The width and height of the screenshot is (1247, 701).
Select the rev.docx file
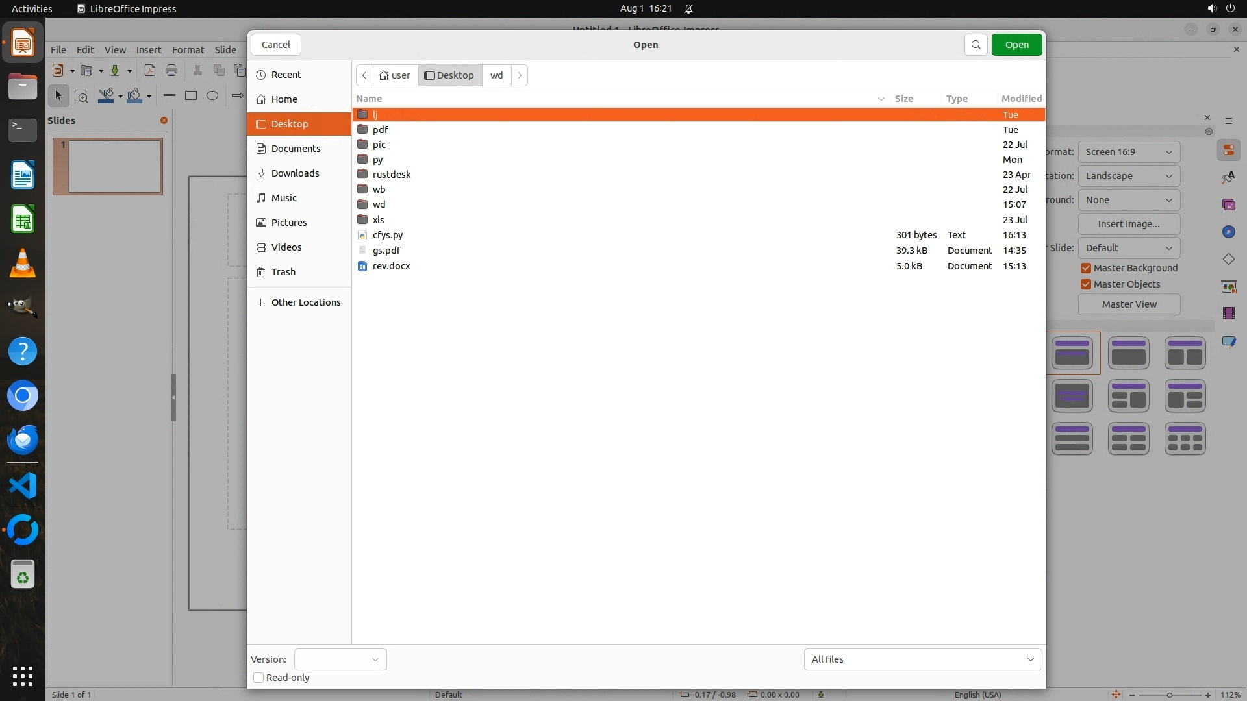[391, 266]
